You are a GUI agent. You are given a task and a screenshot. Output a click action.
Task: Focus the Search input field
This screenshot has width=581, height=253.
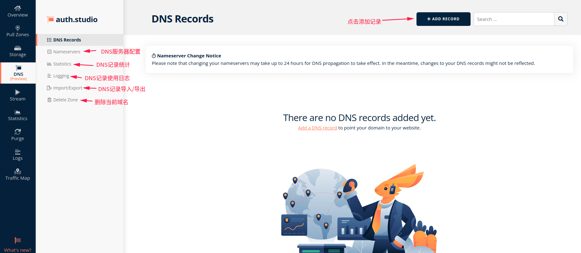[x=514, y=19]
